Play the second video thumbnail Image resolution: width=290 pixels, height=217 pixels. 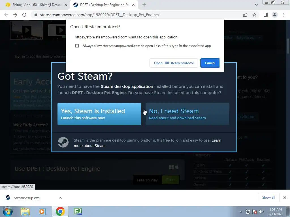coord(57,30)
